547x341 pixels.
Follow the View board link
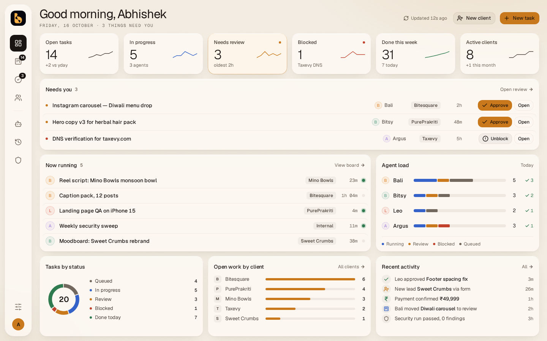click(x=349, y=165)
